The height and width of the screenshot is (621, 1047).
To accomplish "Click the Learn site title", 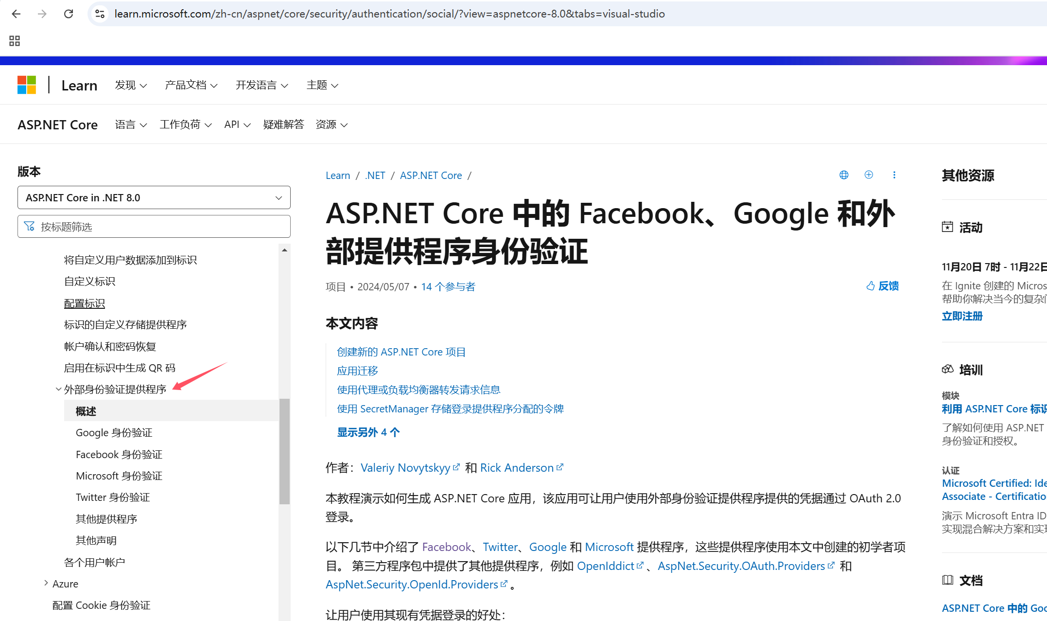I will (79, 85).
